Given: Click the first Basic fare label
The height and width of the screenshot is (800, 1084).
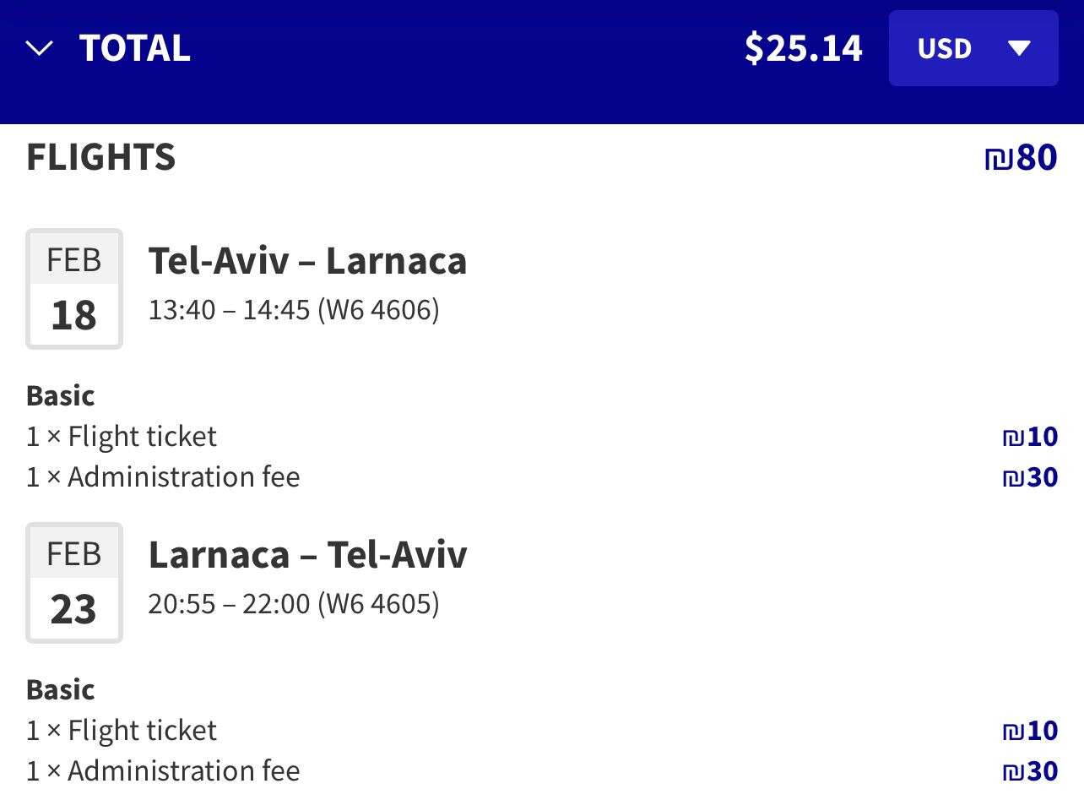Looking at the screenshot, I should click(61, 395).
